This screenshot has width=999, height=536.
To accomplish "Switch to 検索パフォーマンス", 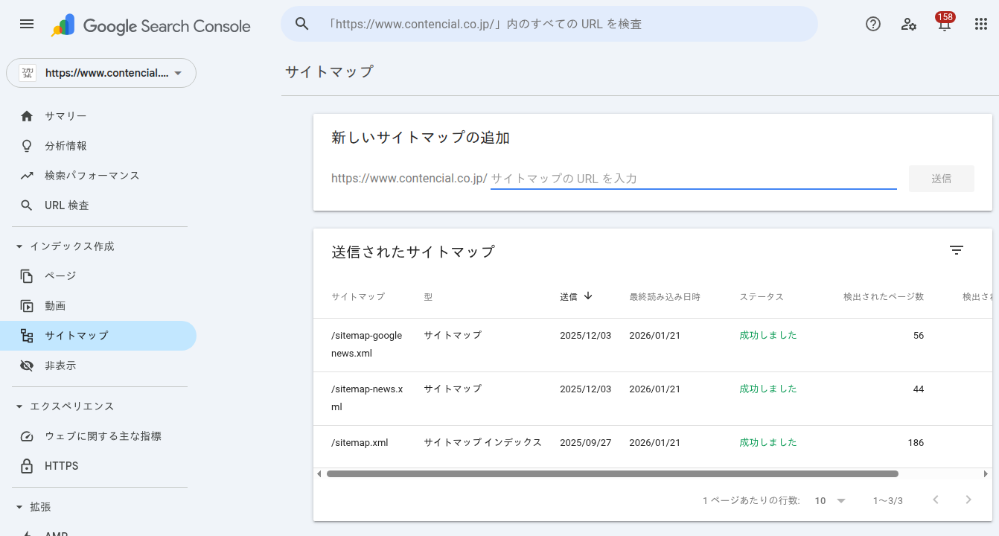I will click(93, 175).
